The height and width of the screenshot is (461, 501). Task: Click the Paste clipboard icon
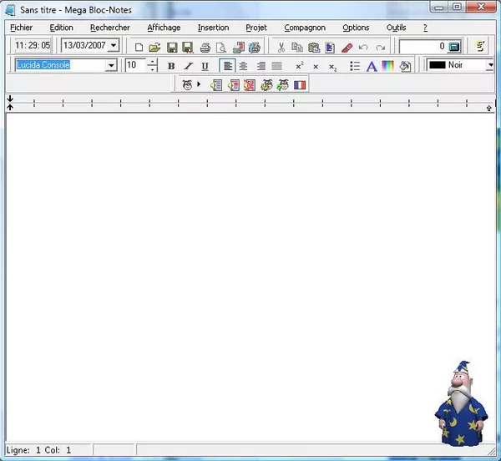(x=314, y=48)
